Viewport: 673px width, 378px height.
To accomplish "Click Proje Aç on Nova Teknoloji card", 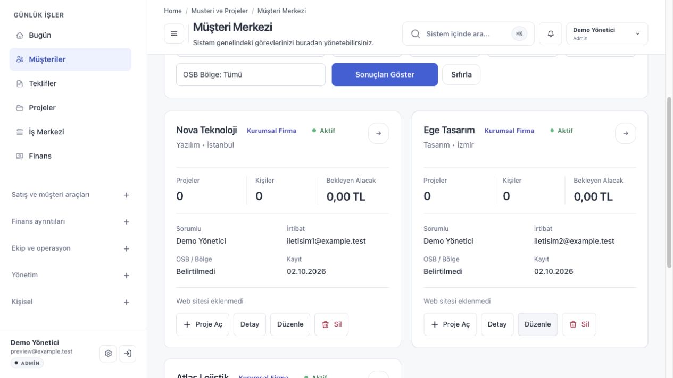I will (x=203, y=324).
